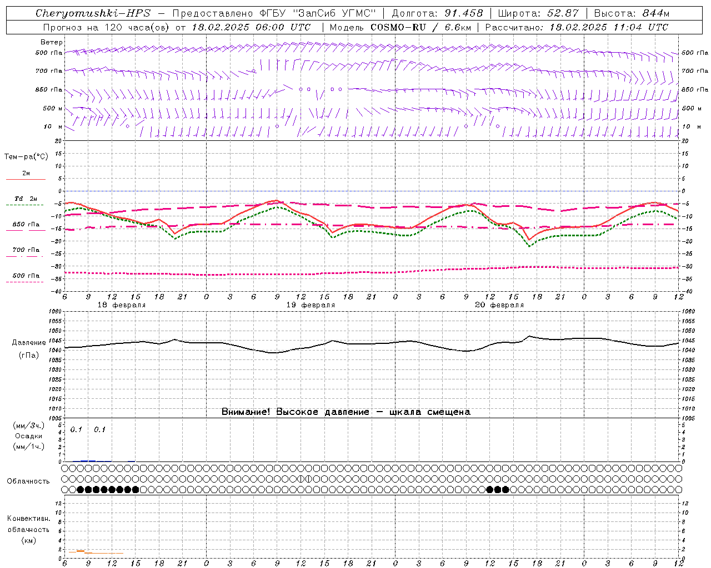Viewport: 711px width, 568px height.
Task: Click the 19 февраля date label
Action: point(311,305)
